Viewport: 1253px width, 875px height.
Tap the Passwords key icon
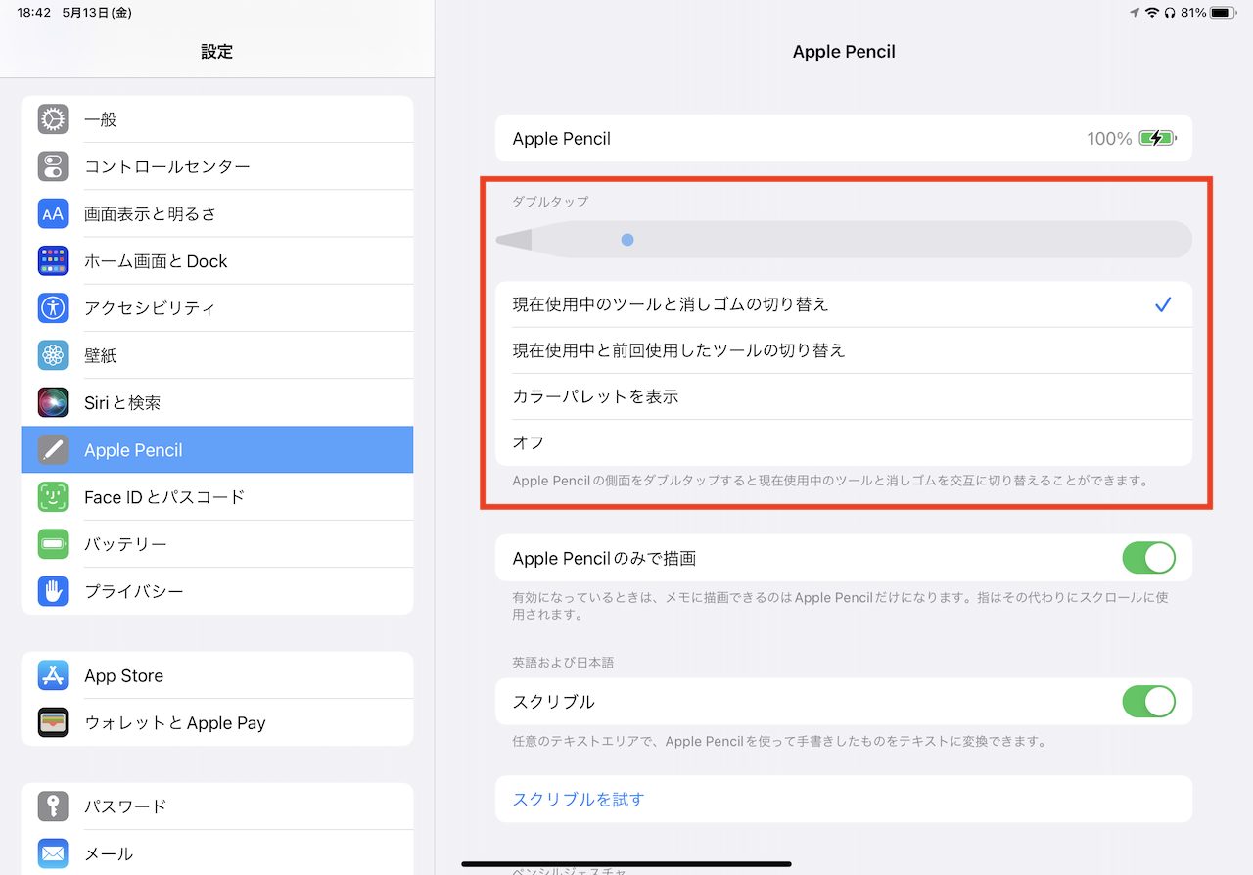pyautogui.click(x=53, y=806)
